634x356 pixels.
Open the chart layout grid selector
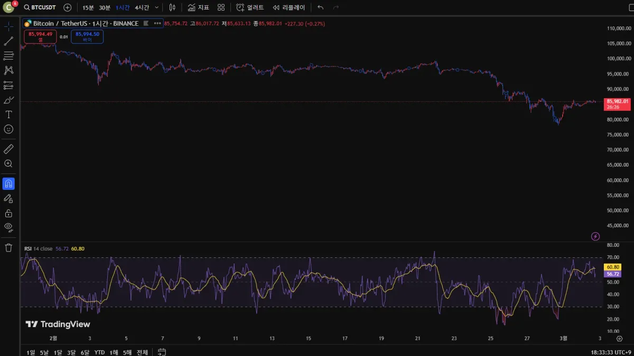[x=221, y=7]
